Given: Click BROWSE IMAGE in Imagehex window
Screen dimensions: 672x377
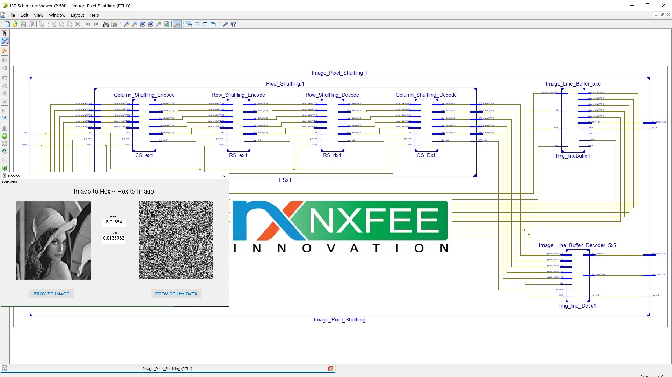Looking at the screenshot, I should pos(51,294).
